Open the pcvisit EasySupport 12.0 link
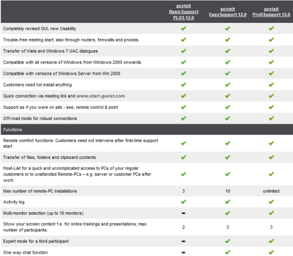Image resolution: width=293 pixels, height=256 pixels. coord(227,12)
